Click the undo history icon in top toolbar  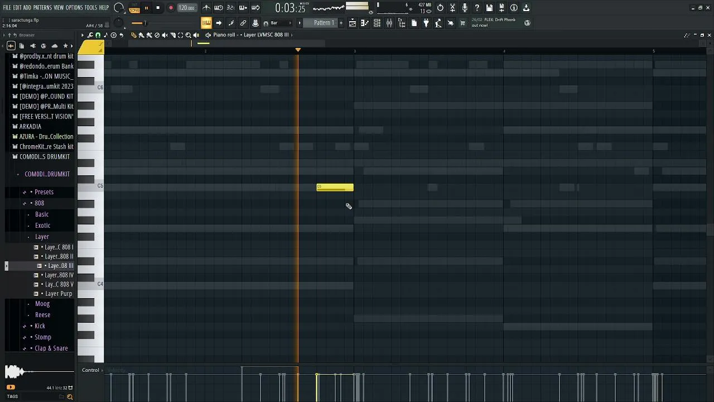click(440, 8)
